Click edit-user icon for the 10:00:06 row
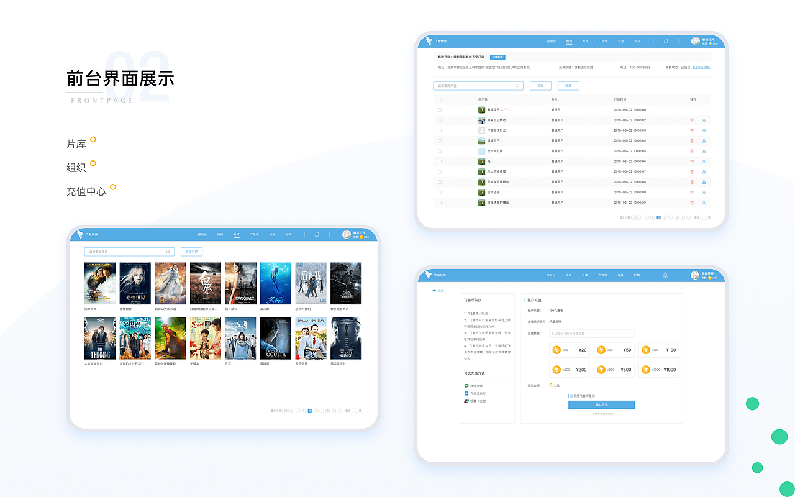The width and height of the screenshot is (795, 497). pyautogui.click(x=704, y=162)
